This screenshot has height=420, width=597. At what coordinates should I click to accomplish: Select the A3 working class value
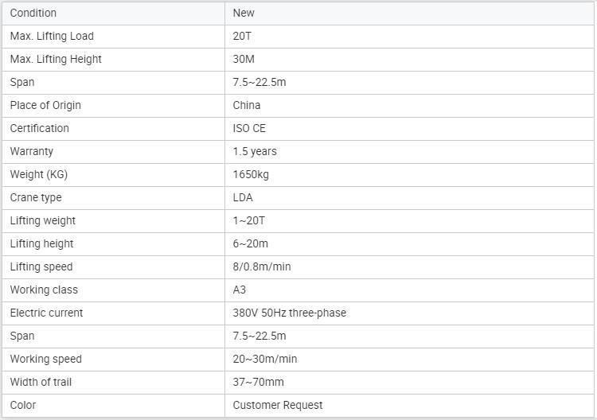click(239, 290)
